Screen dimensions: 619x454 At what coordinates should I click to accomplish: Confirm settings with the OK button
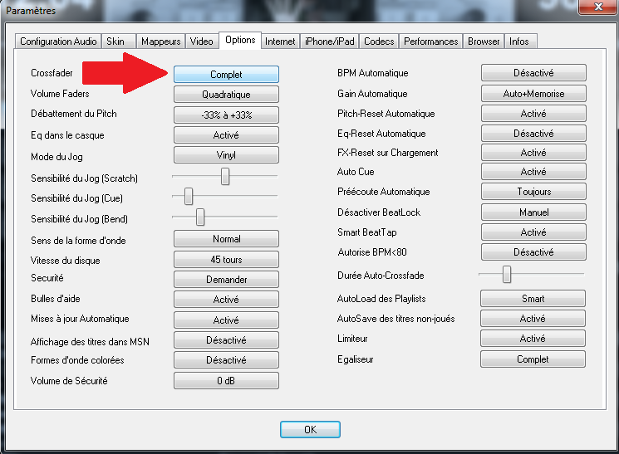(x=310, y=430)
